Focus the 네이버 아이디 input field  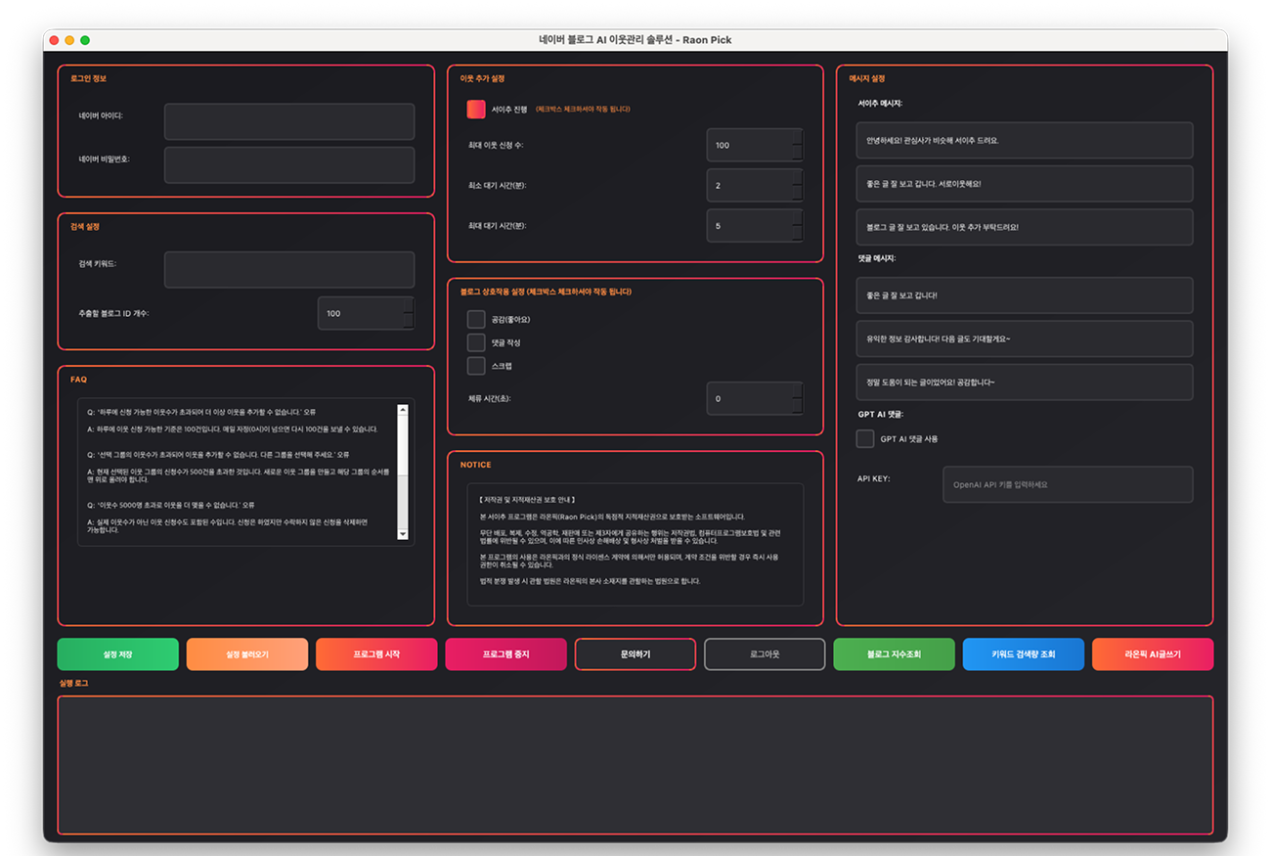click(x=289, y=121)
